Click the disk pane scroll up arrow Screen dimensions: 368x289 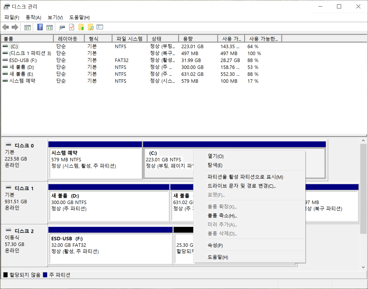[x=363, y=141]
